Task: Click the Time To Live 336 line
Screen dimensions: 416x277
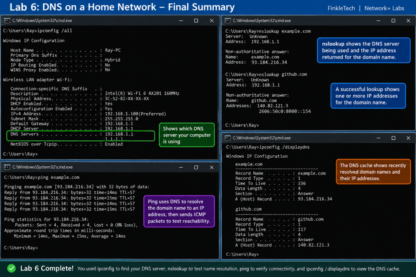Action: click(x=270, y=184)
